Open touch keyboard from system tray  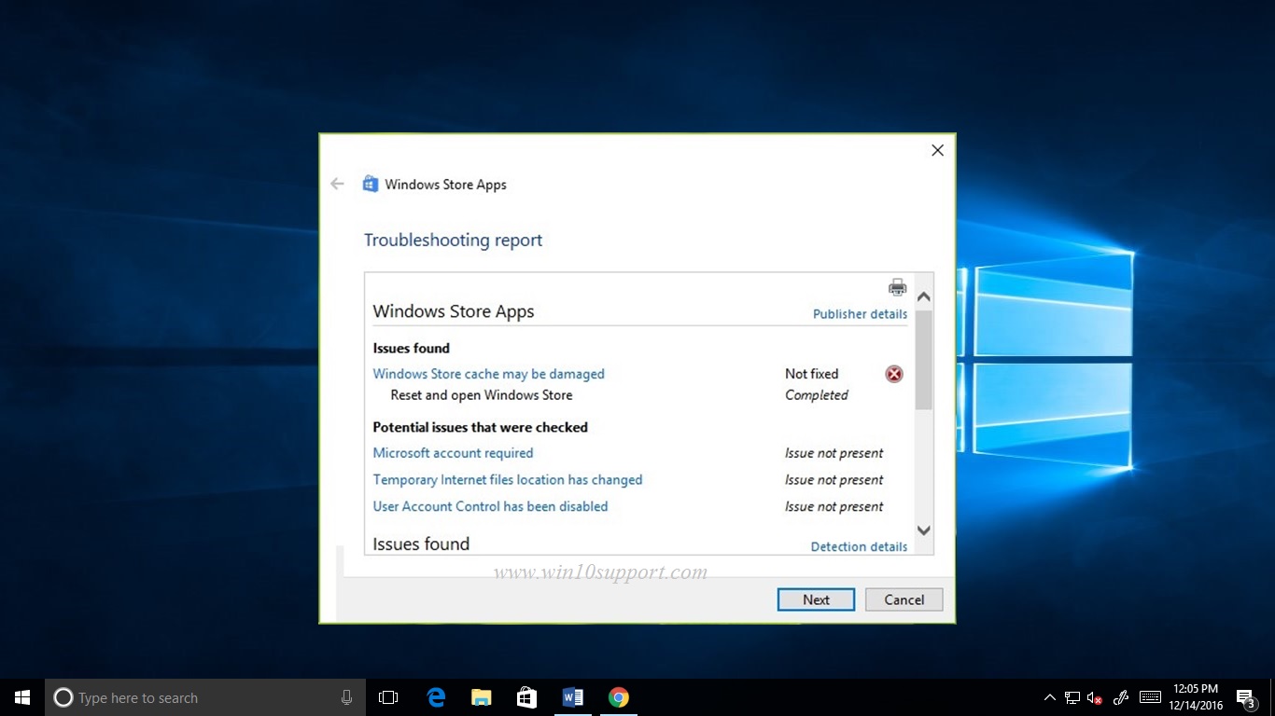pos(1151,697)
